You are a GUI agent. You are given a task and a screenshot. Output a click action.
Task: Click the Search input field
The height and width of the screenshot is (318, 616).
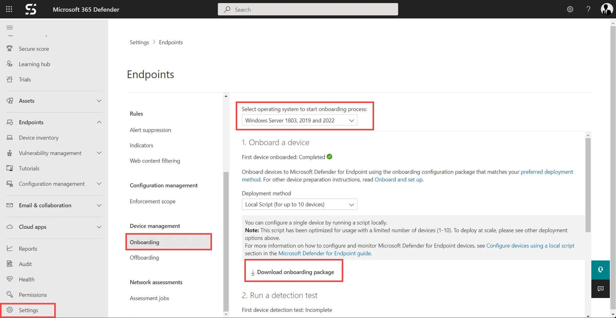pos(308,9)
